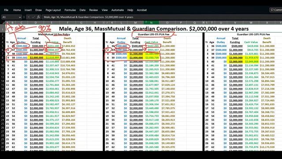Viewport: 282px width, 159px height.
Task: Switch to the View tab
Action: (104, 10)
